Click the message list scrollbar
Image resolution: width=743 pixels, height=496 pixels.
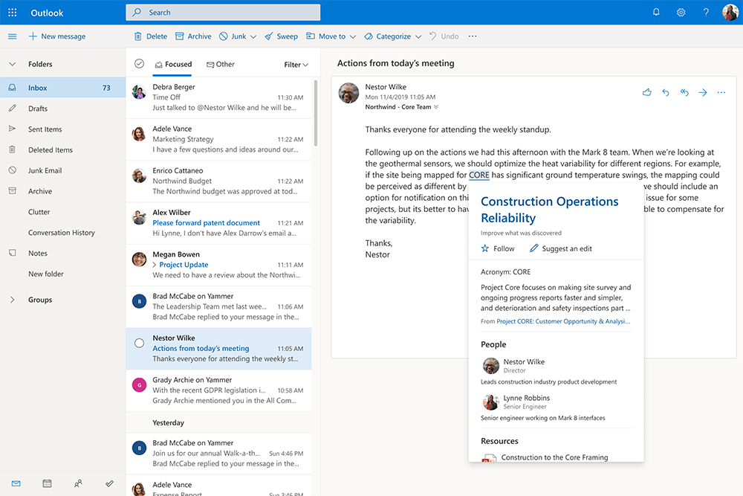[x=316, y=113]
